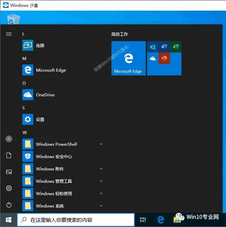Viewport: 226px width, 227px height.
Task: Click the PowerPoint icon in the Office tile
Action: point(164,58)
